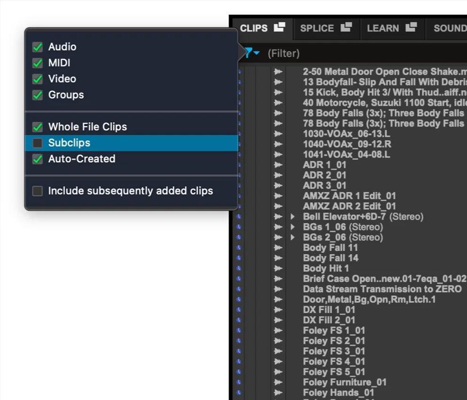The image size is (467, 400).
Task: Click the audio icon beside ADR 1_01
Action: click(278, 165)
